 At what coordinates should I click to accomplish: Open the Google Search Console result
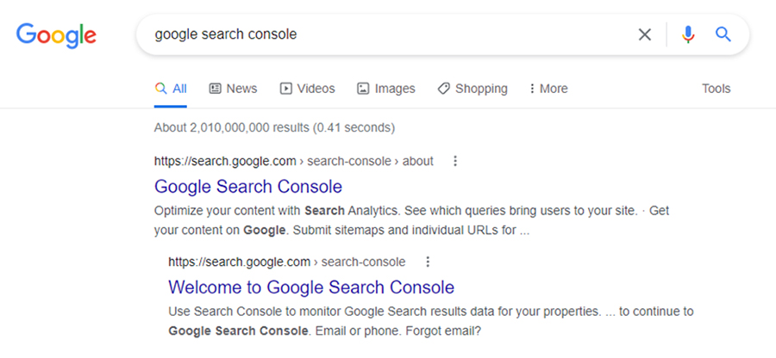coord(248,187)
